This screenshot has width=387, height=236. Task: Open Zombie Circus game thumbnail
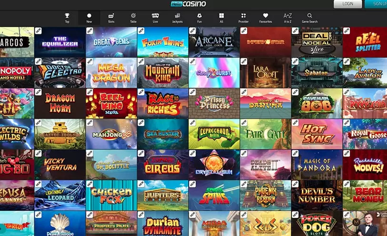(x=163, y=165)
